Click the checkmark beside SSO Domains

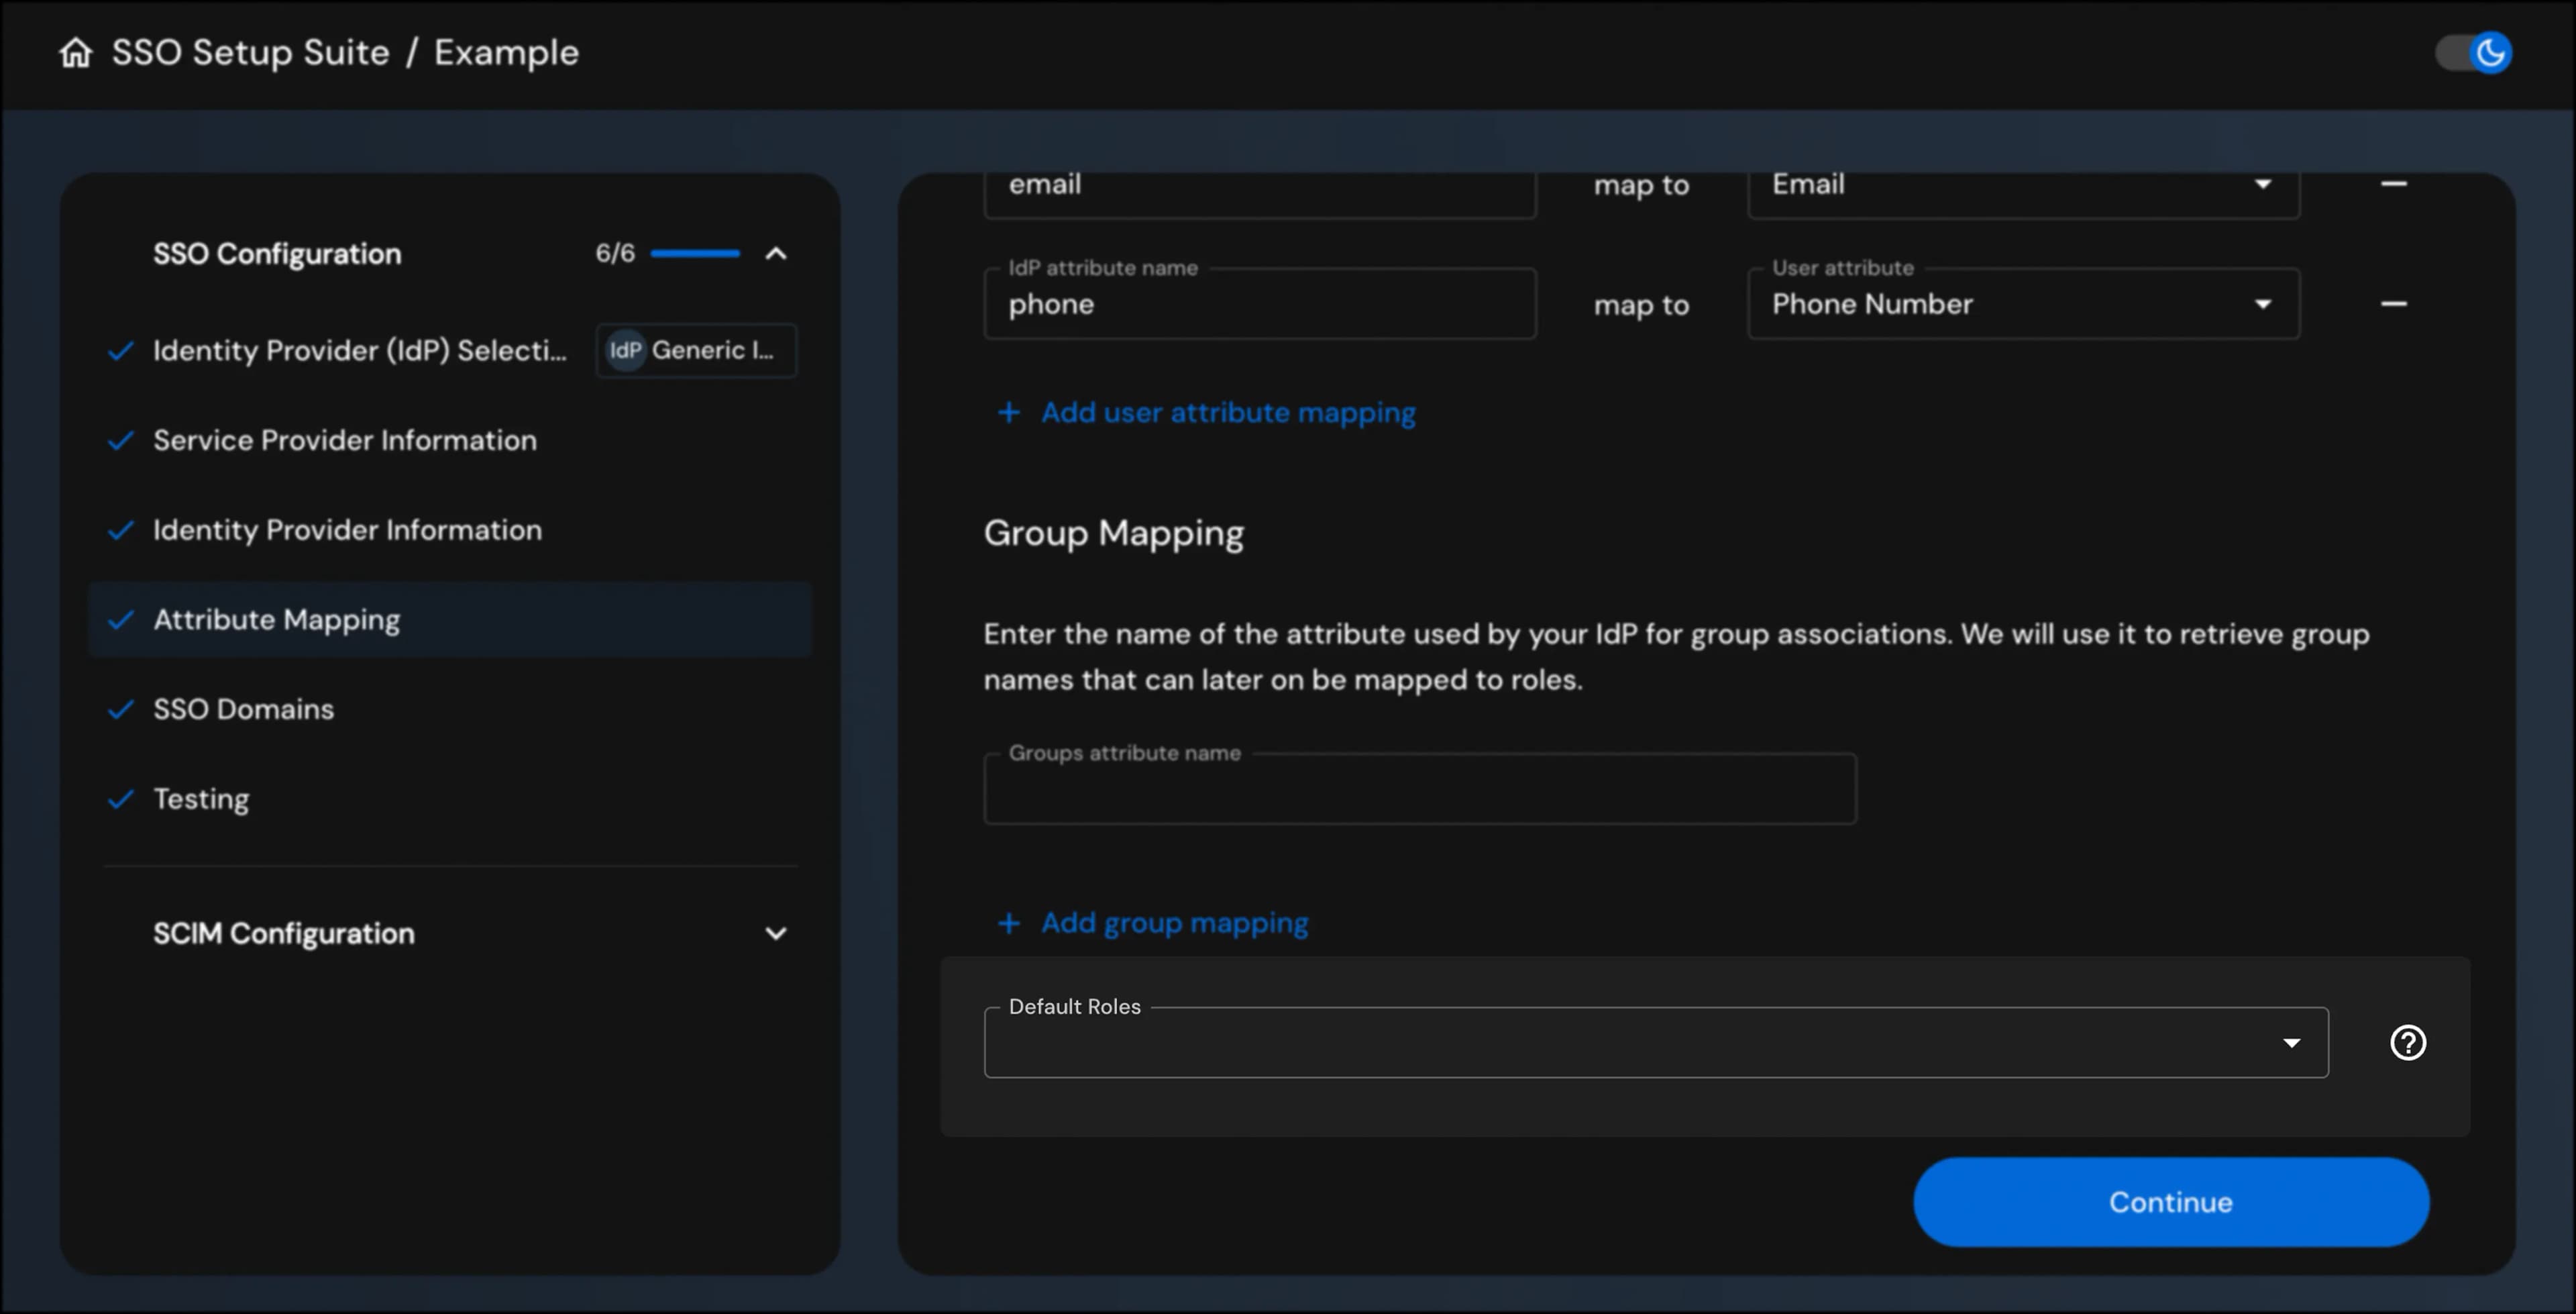[x=120, y=709]
